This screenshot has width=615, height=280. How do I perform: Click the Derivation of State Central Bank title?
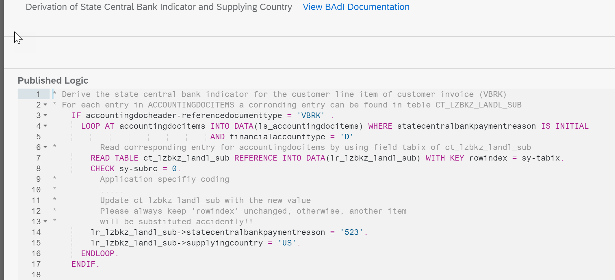pos(159,7)
